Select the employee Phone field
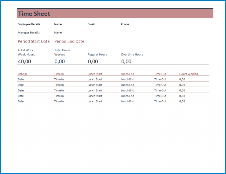Screen dimensions: 226x174 click(x=125, y=24)
